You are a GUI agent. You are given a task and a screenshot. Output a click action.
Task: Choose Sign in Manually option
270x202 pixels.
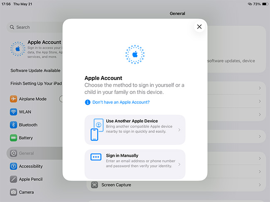click(135, 164)
